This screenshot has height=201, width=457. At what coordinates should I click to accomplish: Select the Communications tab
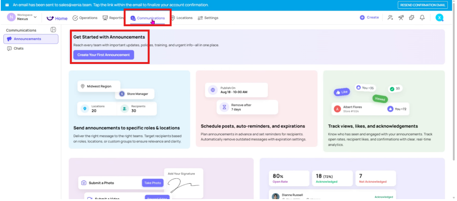click(x=148, y=18)
